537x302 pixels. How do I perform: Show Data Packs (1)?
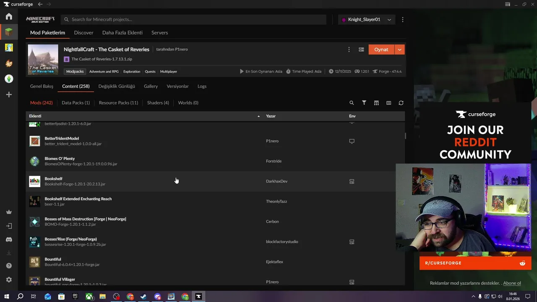(x=76, y=103)
